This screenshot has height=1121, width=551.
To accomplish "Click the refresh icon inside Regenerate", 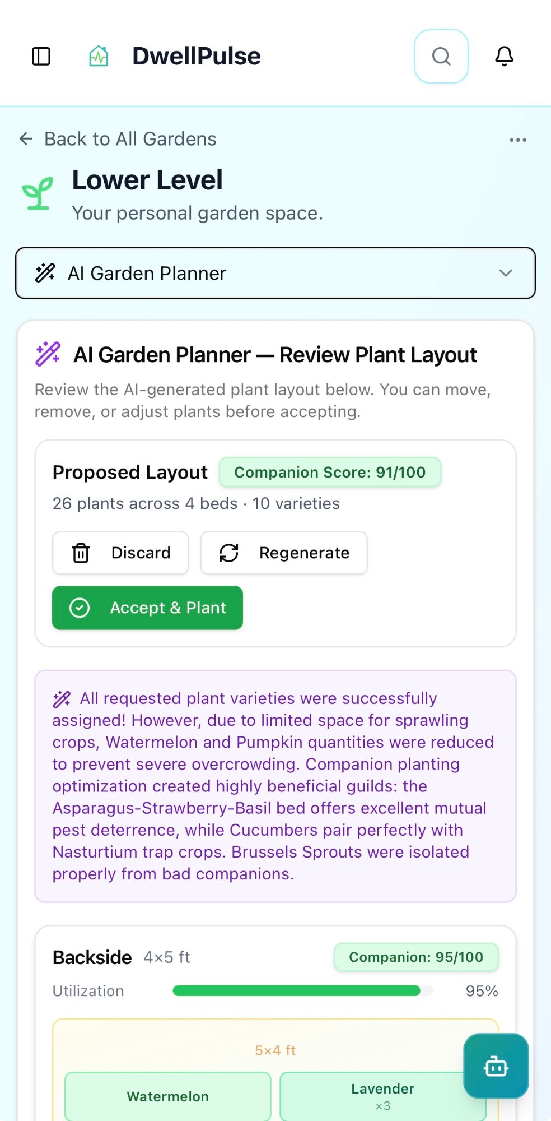I will click(228, 553).
